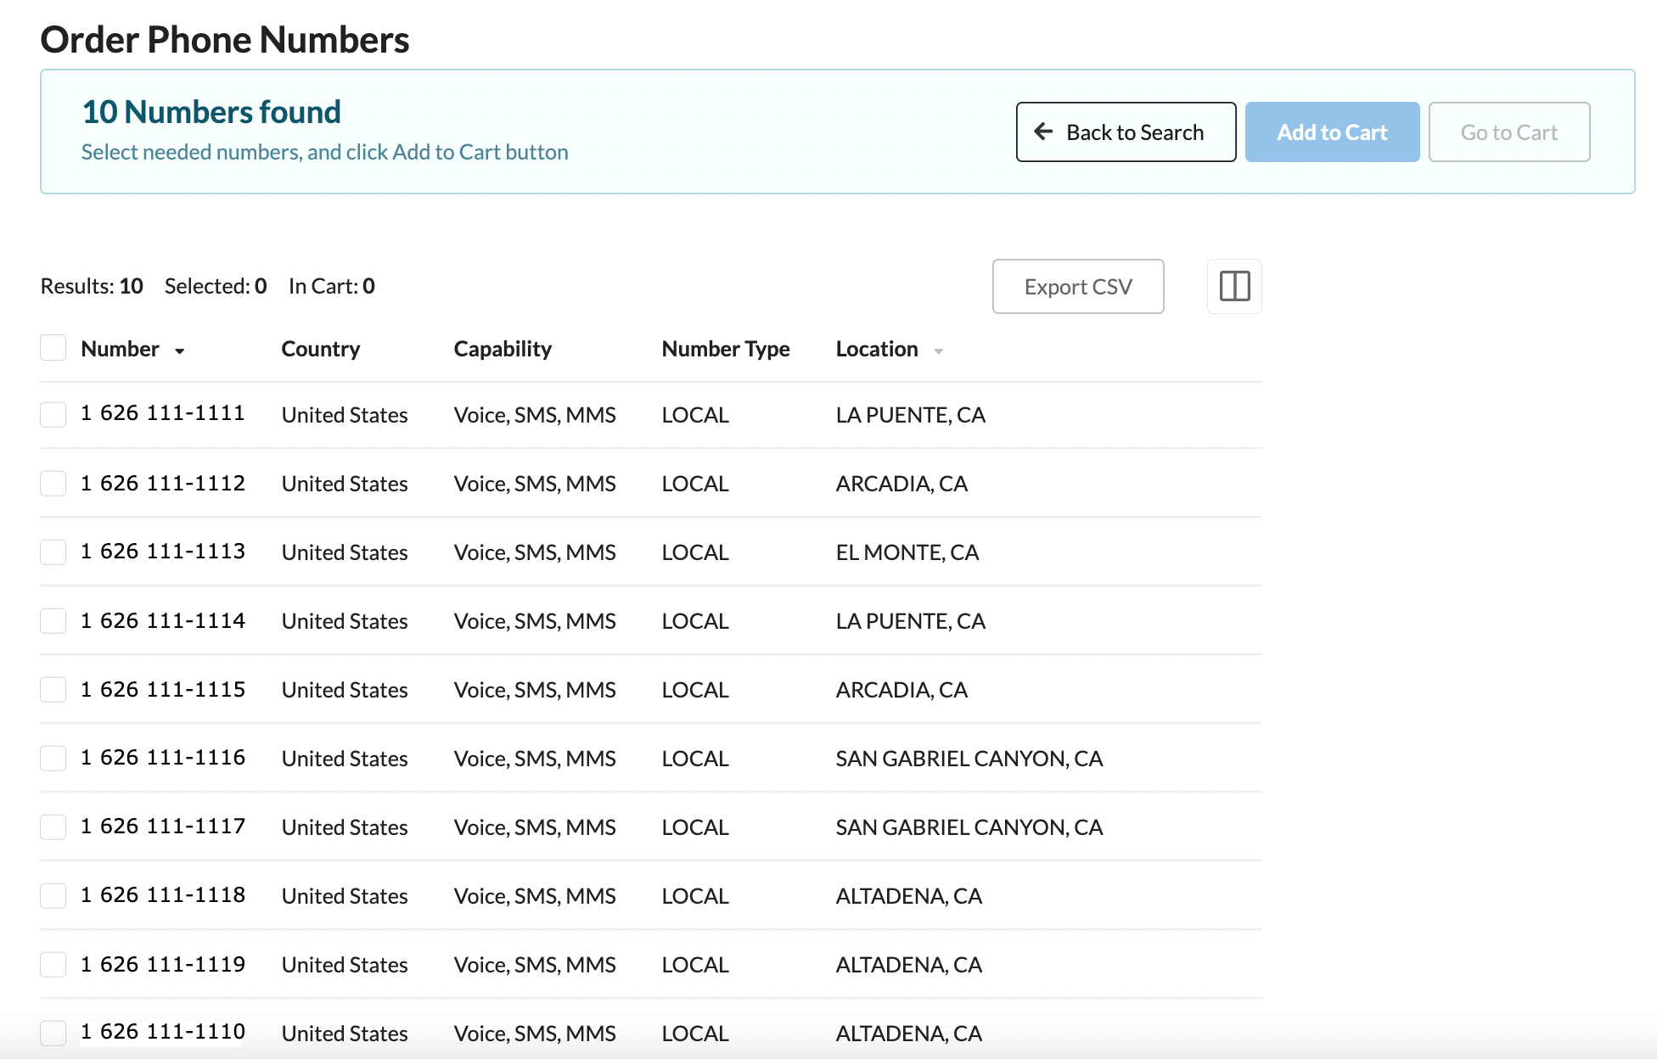The width and height of the screenshot is (1657, 1059).
Task: Click the Export CSV button
Action: pos(1078,287)
